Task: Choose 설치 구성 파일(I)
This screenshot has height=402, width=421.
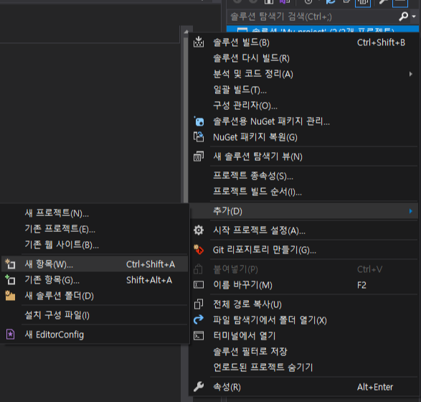Action: tap(95, 315)
